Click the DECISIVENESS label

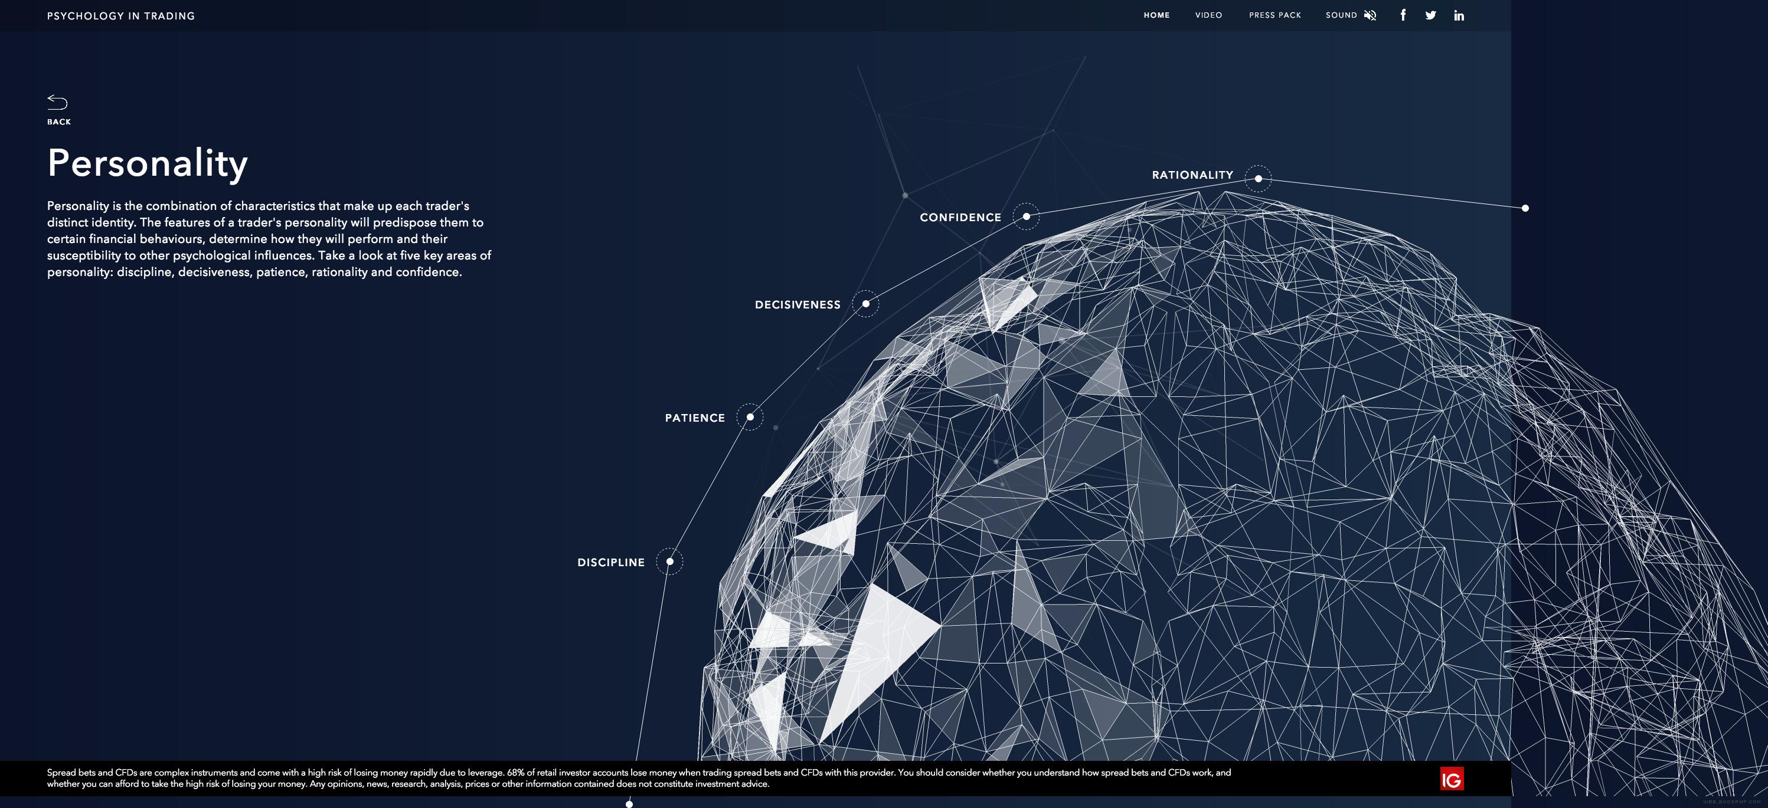click(x=798, y=304)
